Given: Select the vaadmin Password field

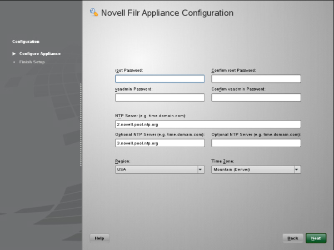Looking at the screenshot, I should click(159, 98).
